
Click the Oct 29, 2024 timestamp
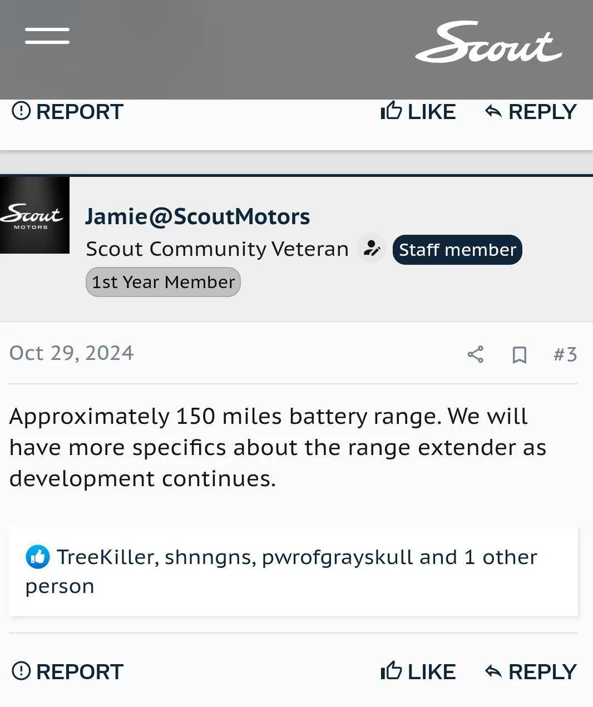coord(72,353)
